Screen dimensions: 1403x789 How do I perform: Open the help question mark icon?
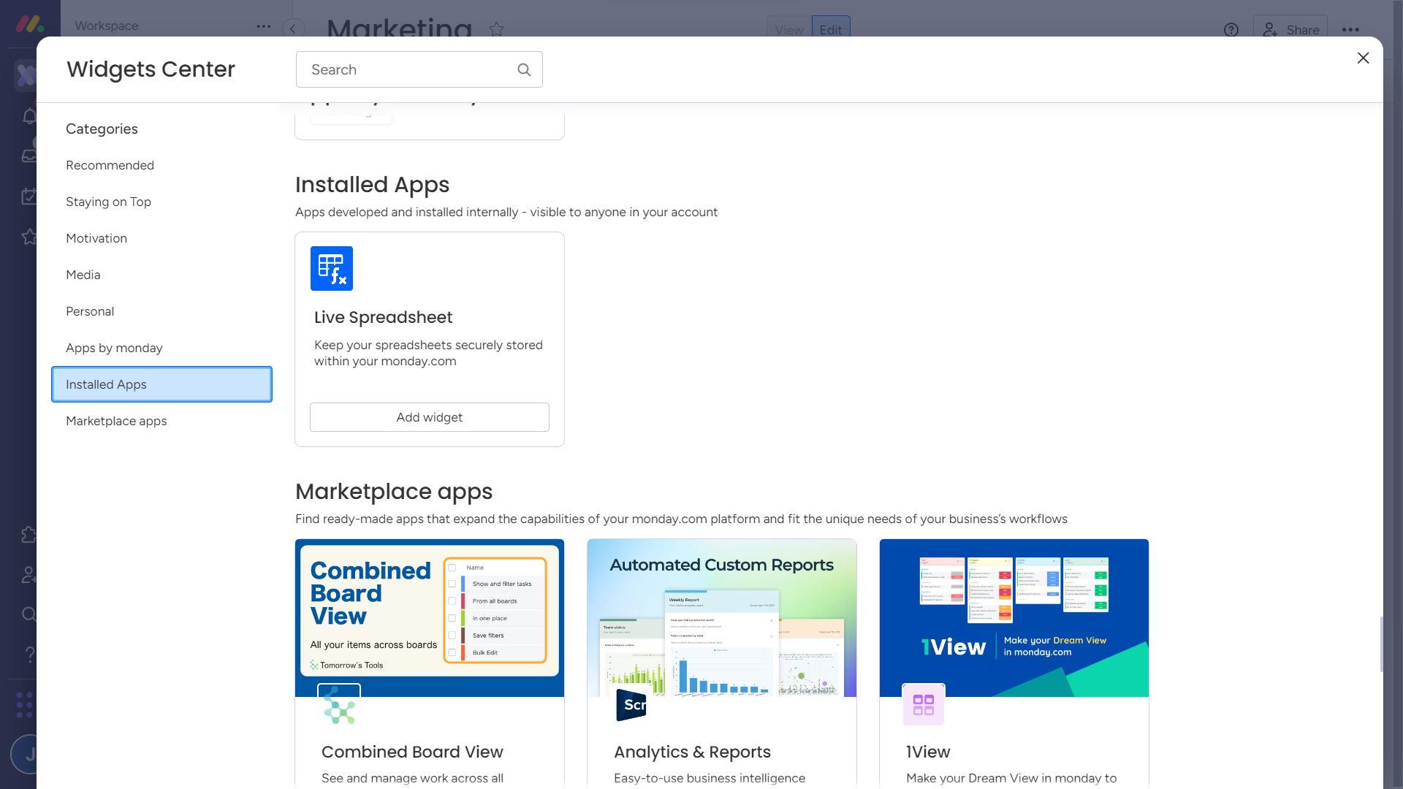pos(1231,30)
